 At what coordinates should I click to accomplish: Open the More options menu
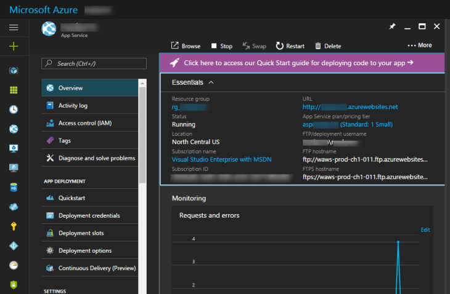pyautogui.click(x=420, y=46)
